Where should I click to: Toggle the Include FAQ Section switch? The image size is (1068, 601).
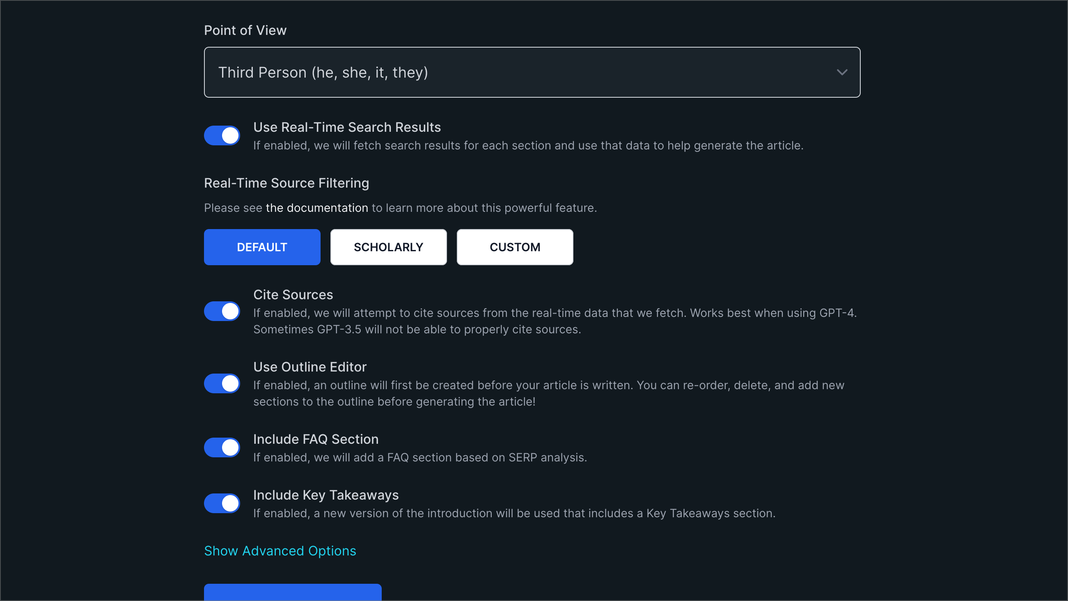pyautogui.click(x=222, y=447)
